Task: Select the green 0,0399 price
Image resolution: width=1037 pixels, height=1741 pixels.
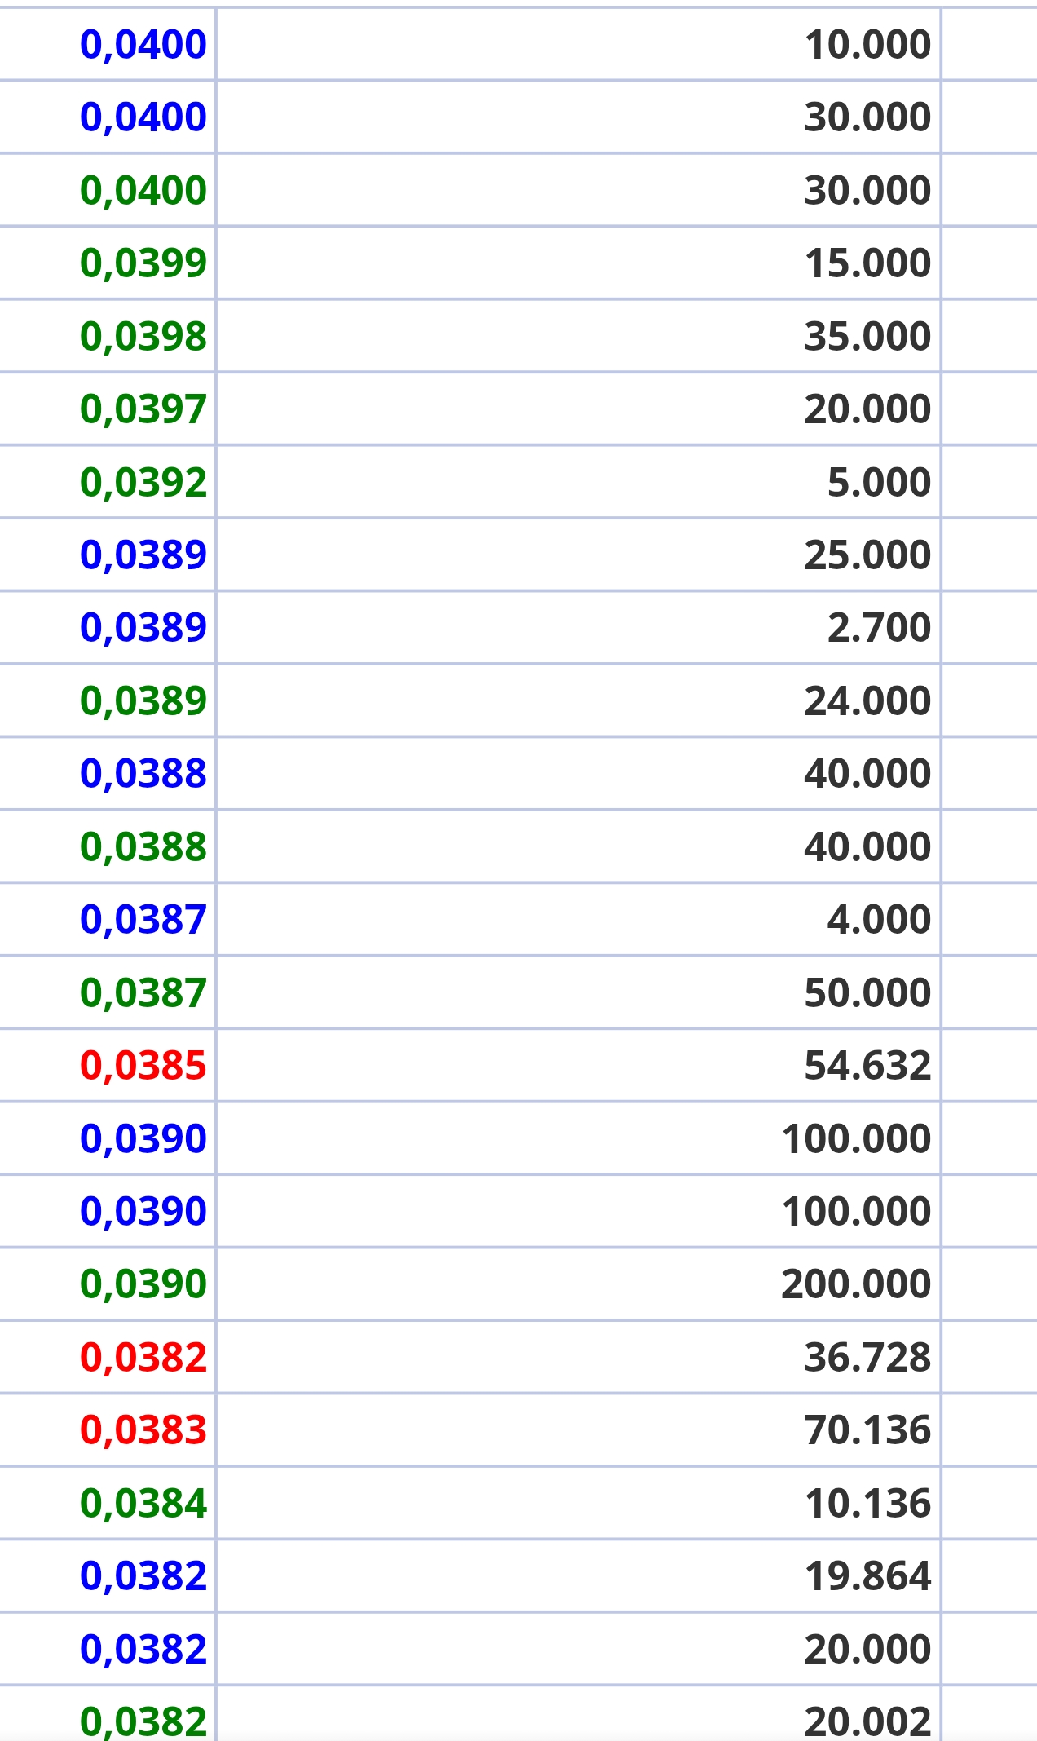Action: [143, 263]
